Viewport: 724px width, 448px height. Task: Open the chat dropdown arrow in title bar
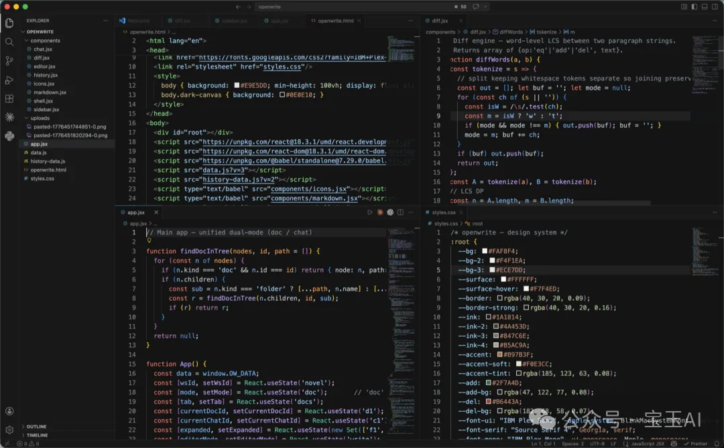pos(485,7)
